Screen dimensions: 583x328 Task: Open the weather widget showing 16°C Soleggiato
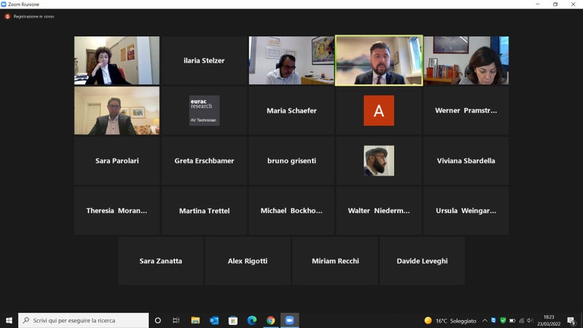click(x=450, y=320)
